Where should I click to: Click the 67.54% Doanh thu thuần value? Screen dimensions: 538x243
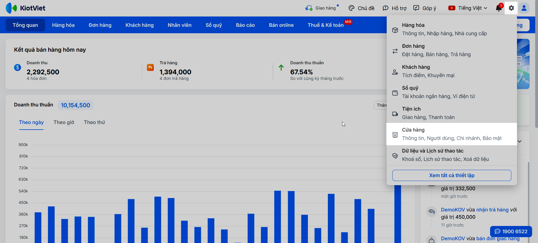(302, 72)
